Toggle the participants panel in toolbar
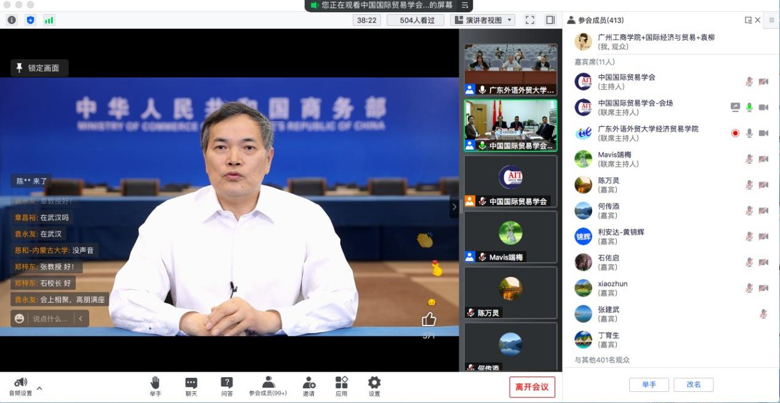 tap(268, 386)
